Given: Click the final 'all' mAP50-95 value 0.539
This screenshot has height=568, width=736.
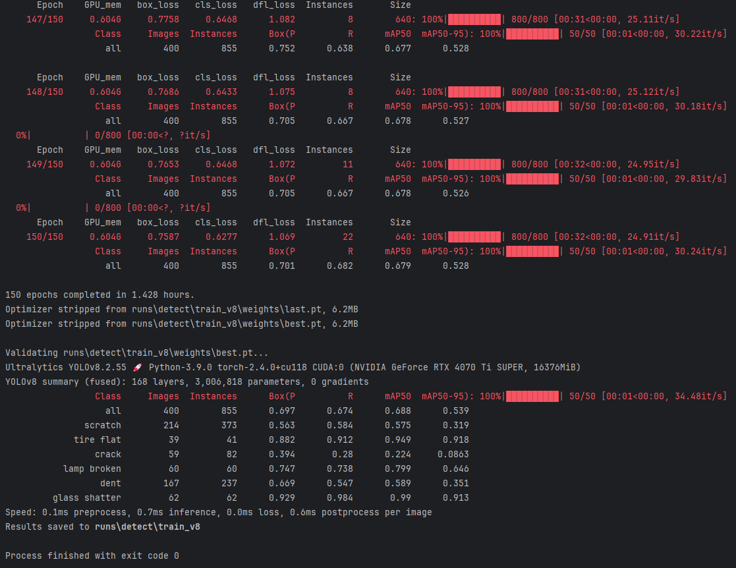Looking at the screenshot, I should click(456, 411).
